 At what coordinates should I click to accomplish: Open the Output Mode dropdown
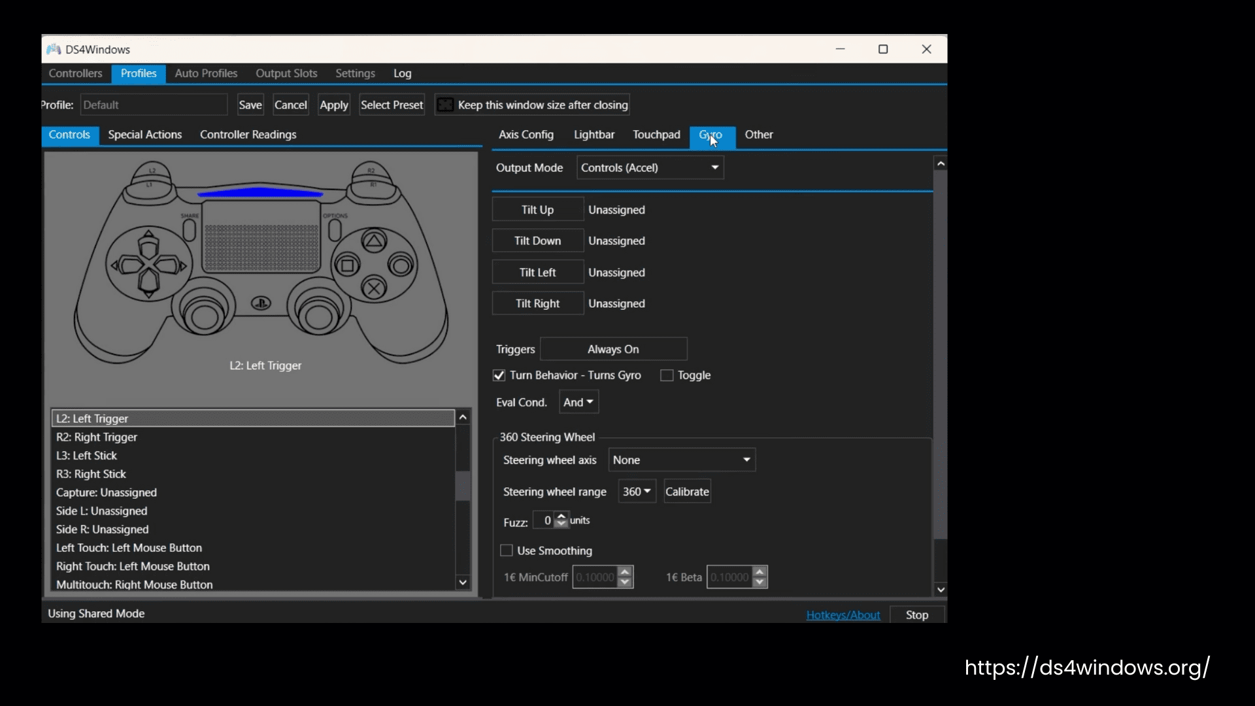pyautogui.click(x=650, y=168)
